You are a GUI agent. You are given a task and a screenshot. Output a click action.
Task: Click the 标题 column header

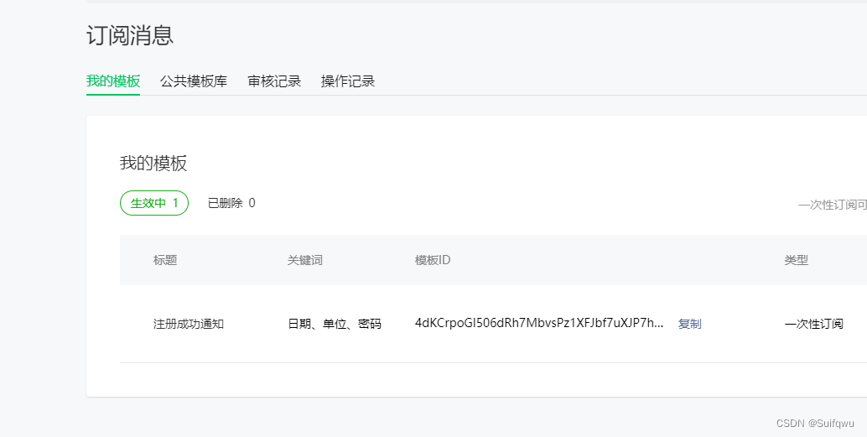click(x=165, y=260)
